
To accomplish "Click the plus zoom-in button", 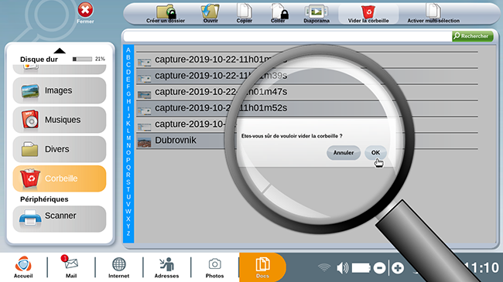I will [x=398, y=268].
